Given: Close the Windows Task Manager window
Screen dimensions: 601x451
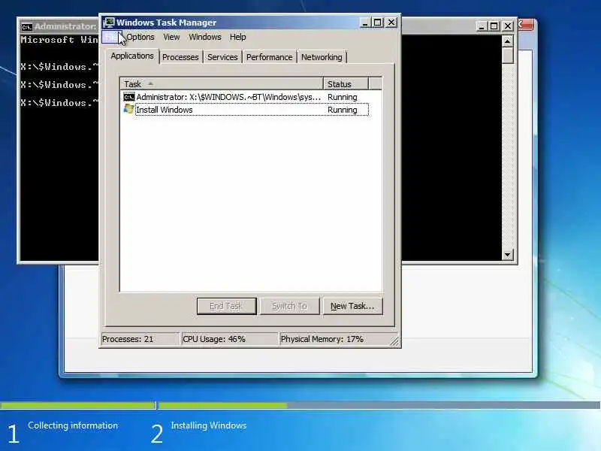Looking at the screenshot, I should pyautogui.click(x=391, y=23).
